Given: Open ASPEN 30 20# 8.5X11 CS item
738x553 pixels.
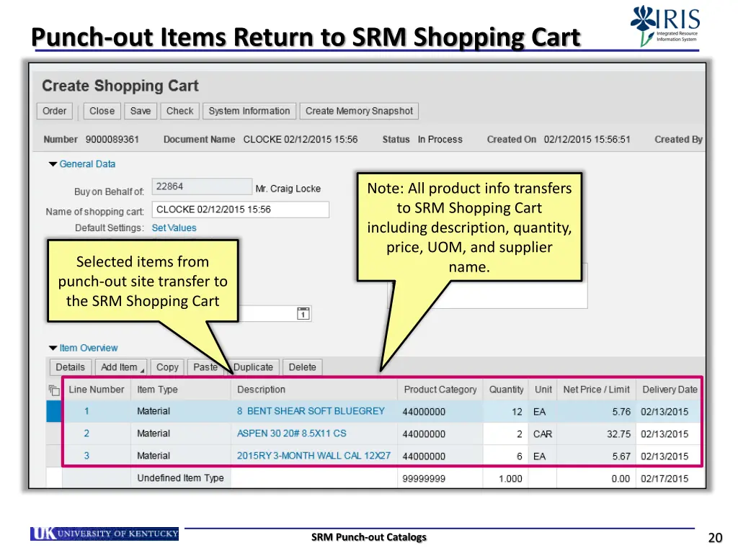Looking at the screenshot, I should [x=291, y=433].
